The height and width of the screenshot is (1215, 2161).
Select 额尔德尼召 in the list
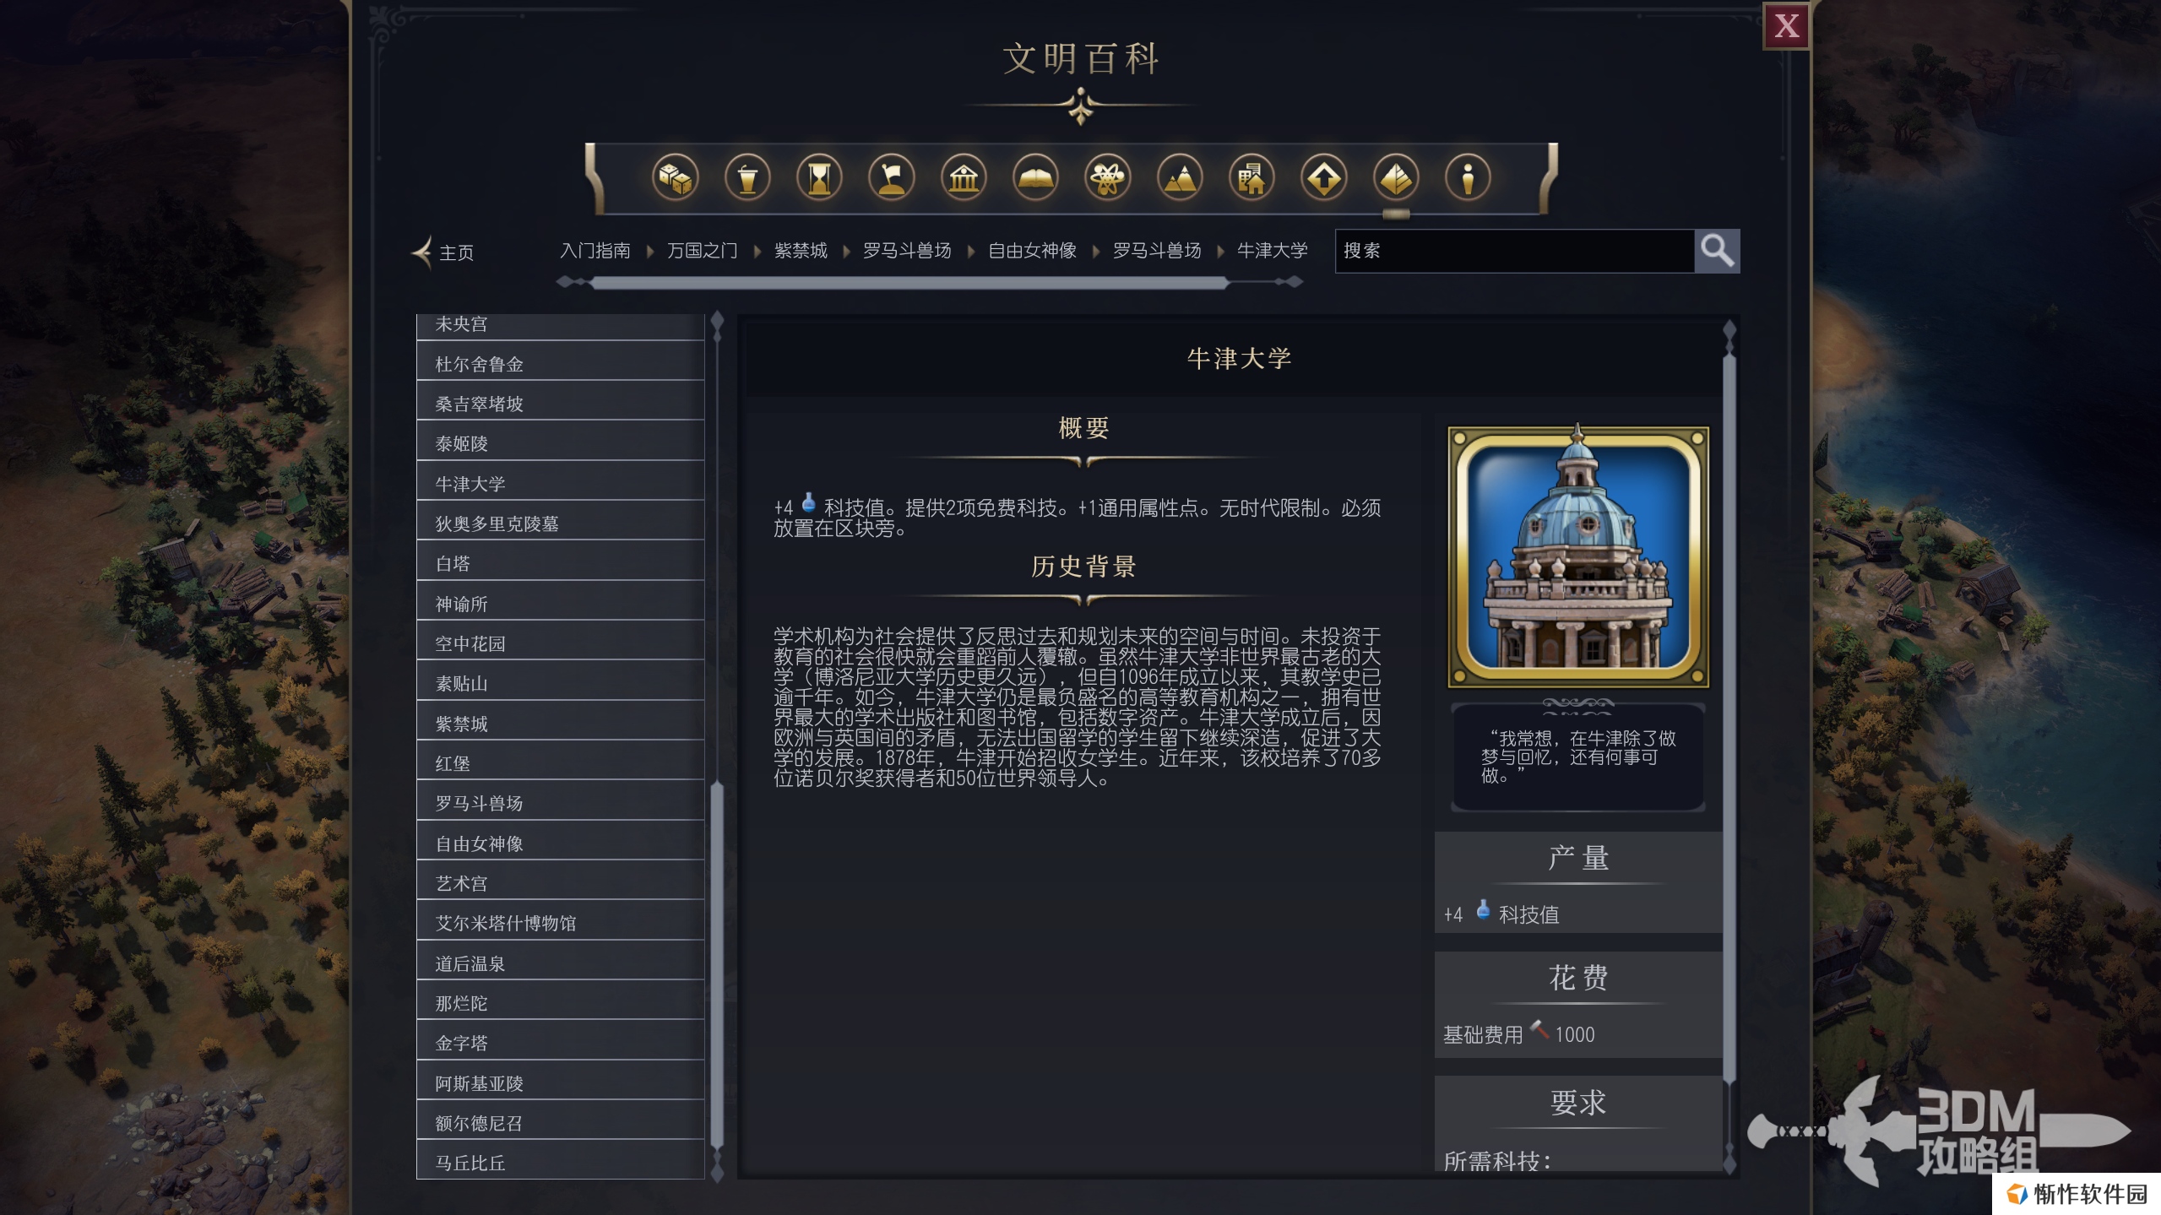pyautogui.click(x=560, y=1120)
